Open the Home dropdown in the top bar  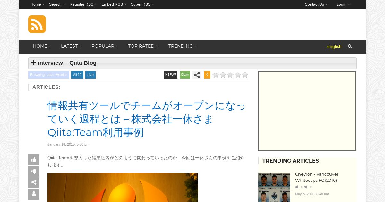click(38, 4)
